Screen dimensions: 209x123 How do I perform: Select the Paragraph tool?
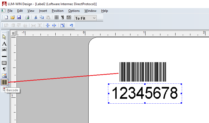click(4, 69)
